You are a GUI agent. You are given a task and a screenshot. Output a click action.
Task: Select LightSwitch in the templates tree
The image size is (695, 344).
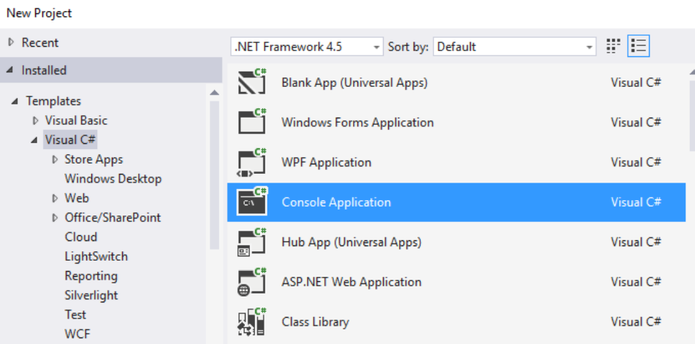(96, 256)
